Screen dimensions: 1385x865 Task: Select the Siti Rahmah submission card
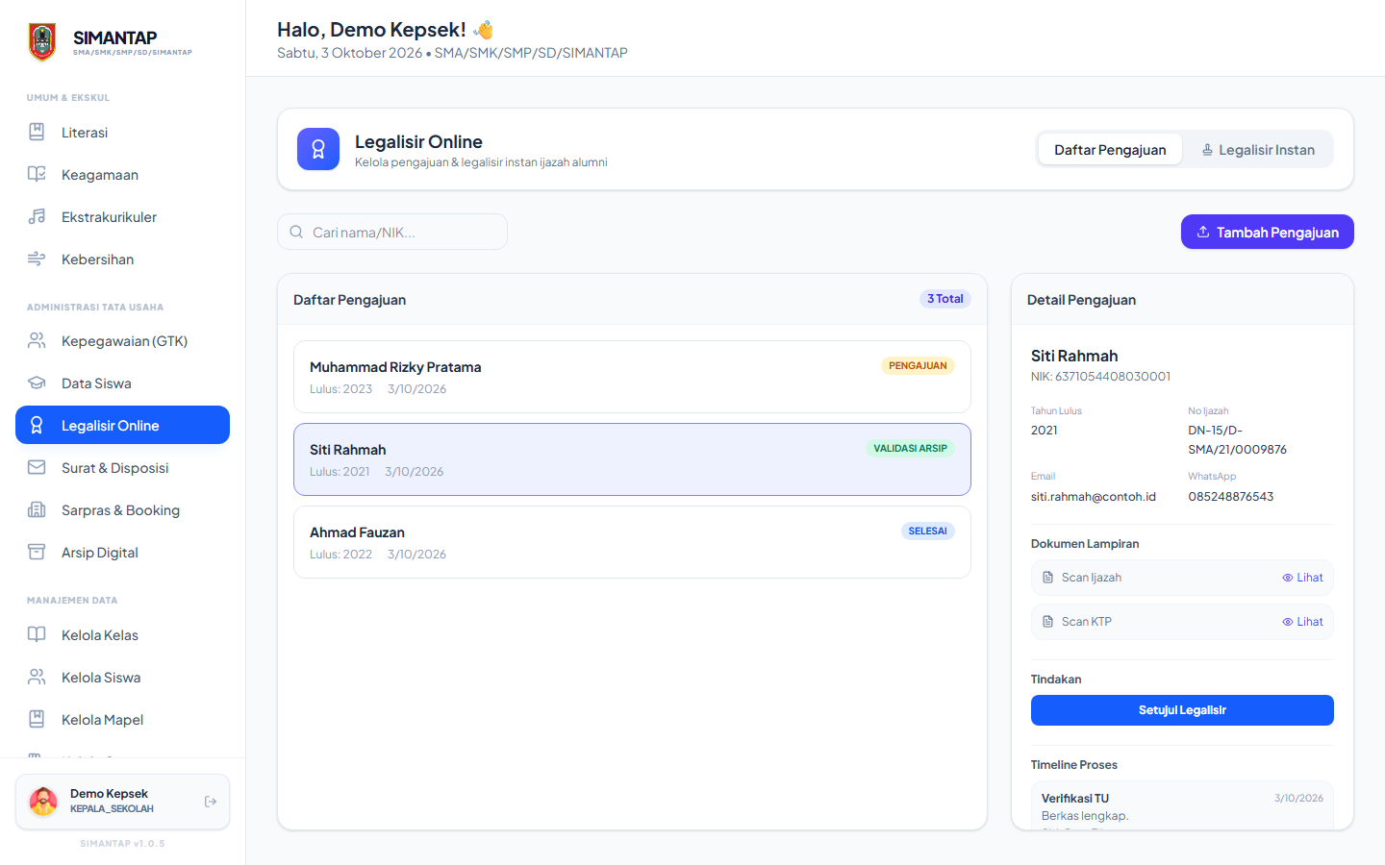(632, 459)
